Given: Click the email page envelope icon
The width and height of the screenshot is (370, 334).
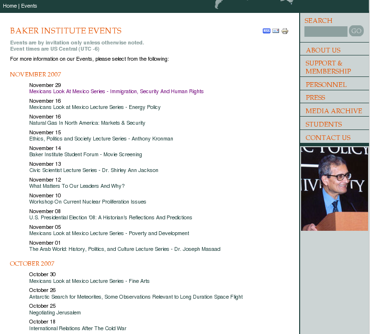Looking at the screenshot, I should click(x=276, y=31).
